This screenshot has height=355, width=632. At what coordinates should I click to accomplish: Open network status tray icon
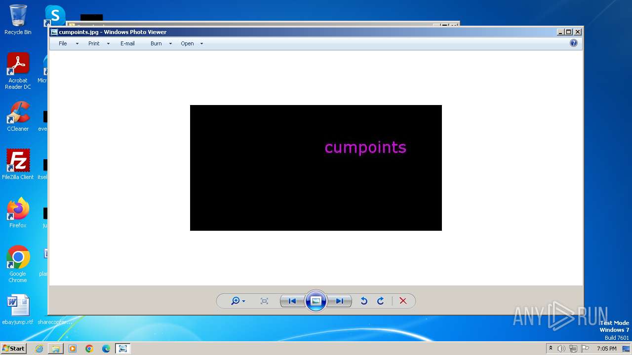[x=573, y=349]
